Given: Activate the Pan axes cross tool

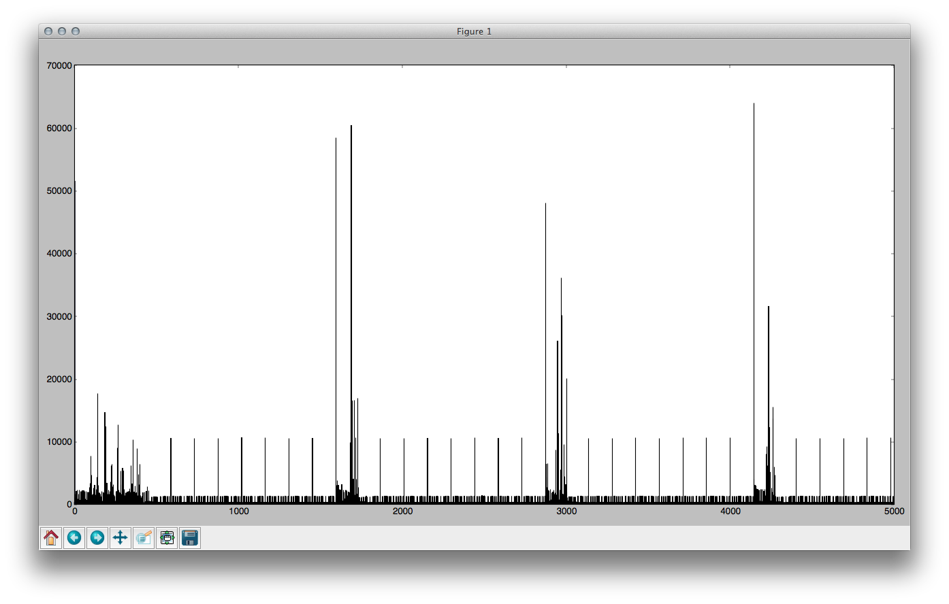Looking at the screenshot, I should (x=120, y=538).
